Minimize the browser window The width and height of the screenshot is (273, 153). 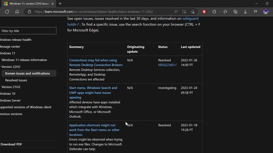click(x=256, y=3)
